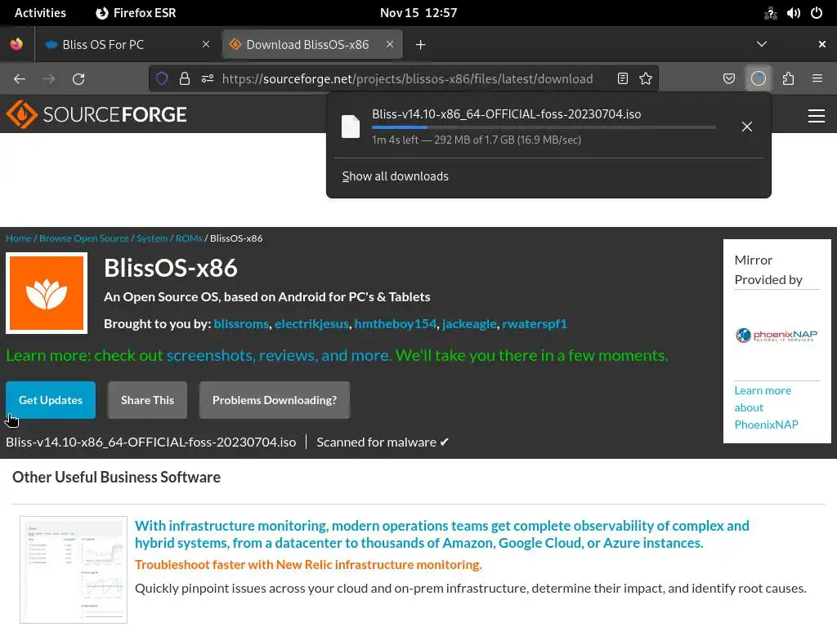Click the New Relic dashboard thumbnail

point(74,569)
